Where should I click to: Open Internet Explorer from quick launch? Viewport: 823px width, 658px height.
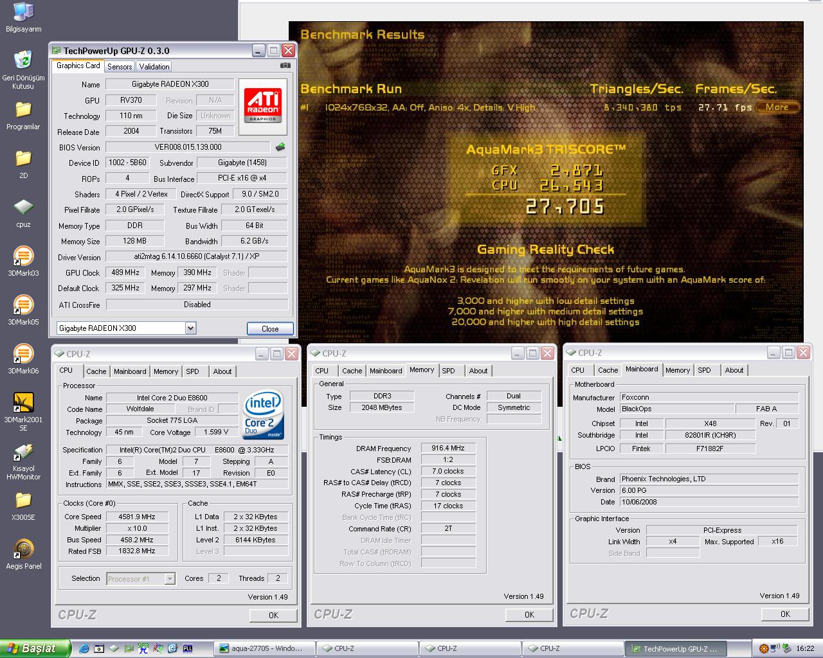tap(84, 648)
